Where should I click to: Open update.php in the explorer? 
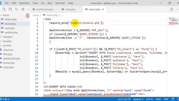pyautogui.click(x=11, y=33)
